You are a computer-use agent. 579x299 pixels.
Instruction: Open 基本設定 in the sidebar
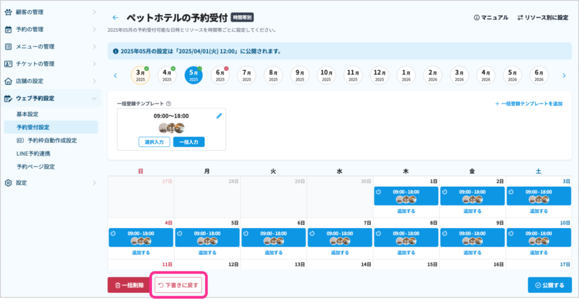27,114
